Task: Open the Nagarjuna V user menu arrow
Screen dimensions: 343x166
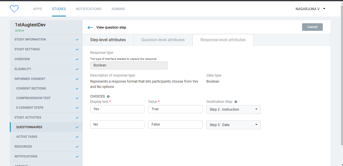Action: pyautogui.click(x=324, y=9)
